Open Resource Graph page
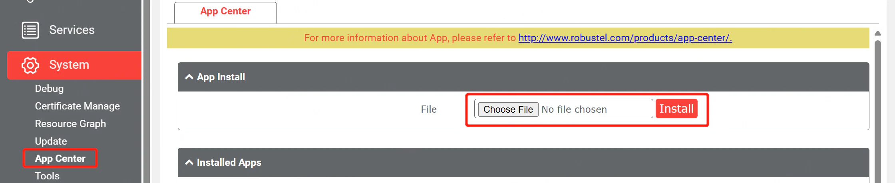Screen dimensions: 895x183 click(x=70, y=124)
